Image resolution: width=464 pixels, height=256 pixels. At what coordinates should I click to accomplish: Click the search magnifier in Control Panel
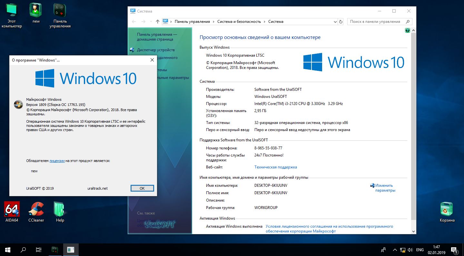point(408,22)
